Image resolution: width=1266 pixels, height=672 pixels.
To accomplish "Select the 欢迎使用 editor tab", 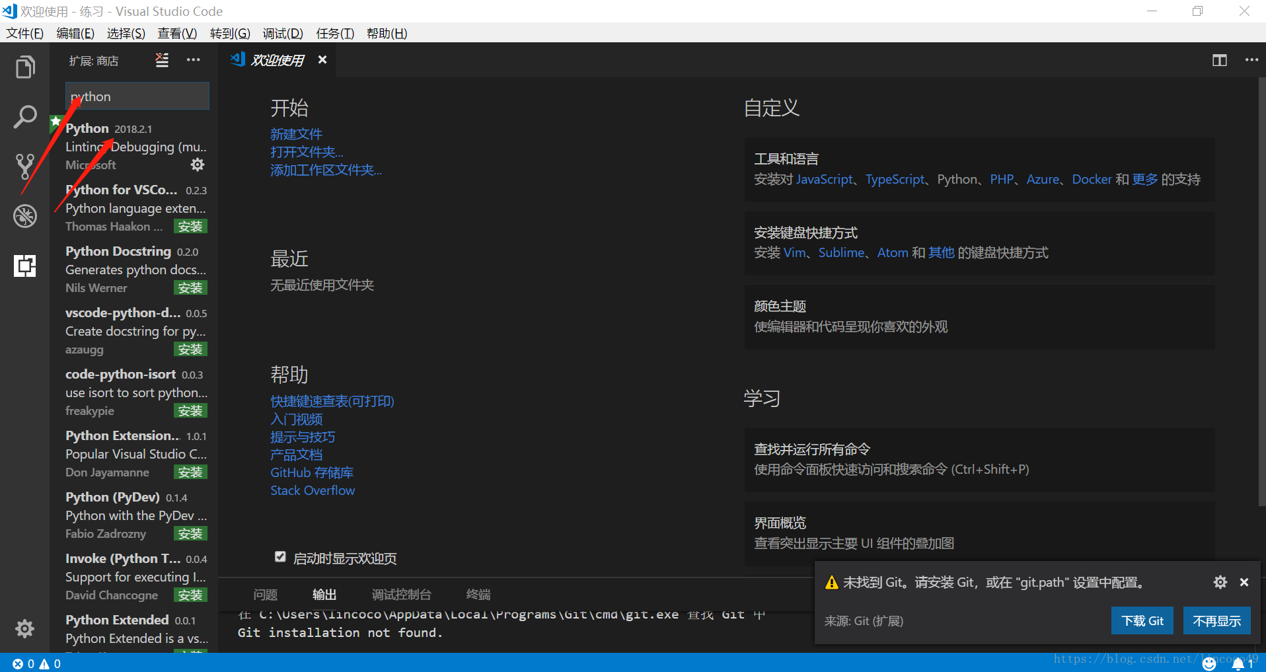I will [278, 60].
